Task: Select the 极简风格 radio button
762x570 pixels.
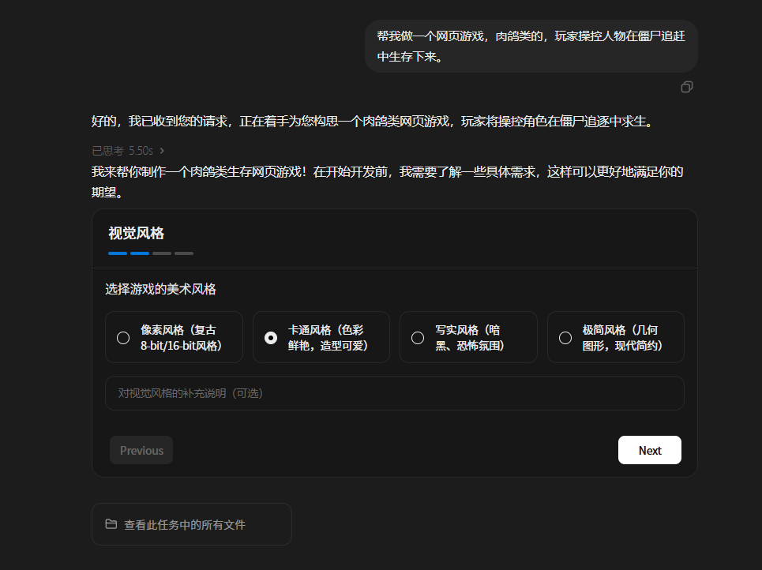Action: (565, 337)
